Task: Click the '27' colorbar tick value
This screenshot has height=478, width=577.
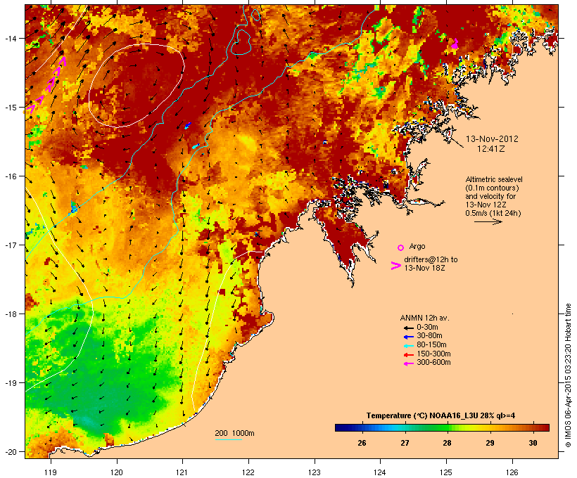Action: 405,443
